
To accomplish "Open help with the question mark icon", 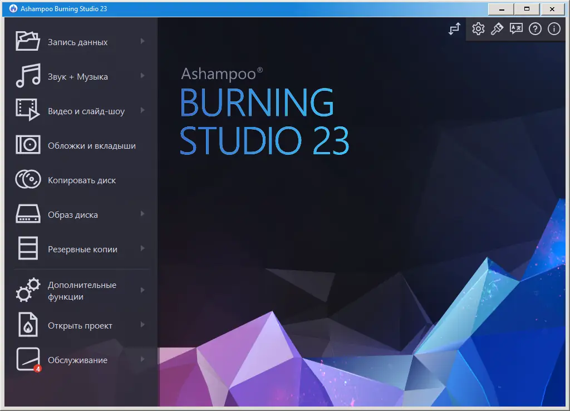I will [x=535, y=29].
